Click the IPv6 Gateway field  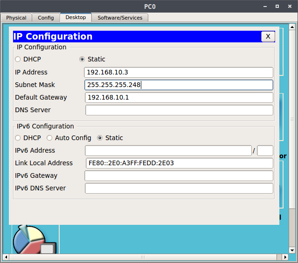click(179, 175)
